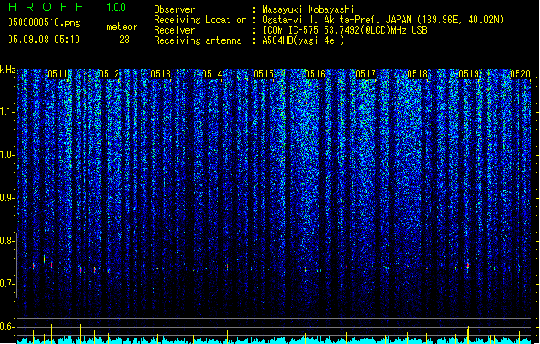Click the Receiving Location label
Viewport: 540px width, 344px height.
[x=200, y=20]
